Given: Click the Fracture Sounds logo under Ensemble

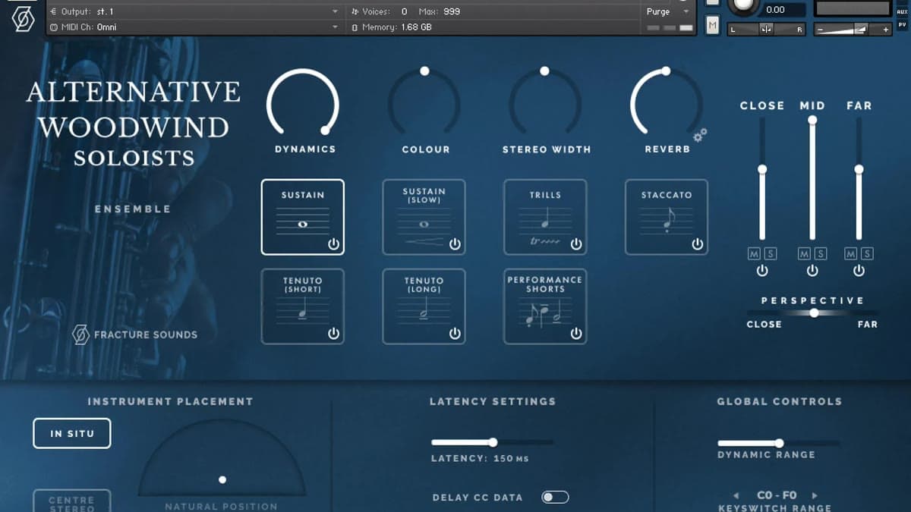Looking at the screenshot, I should click(134, 335).
